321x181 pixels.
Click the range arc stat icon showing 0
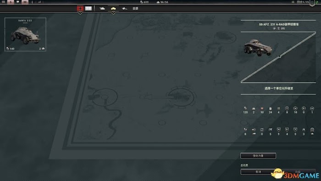(x=262, y=130)
